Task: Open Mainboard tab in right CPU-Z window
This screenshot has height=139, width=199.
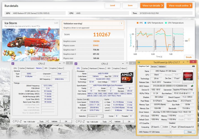Action: 93,68
